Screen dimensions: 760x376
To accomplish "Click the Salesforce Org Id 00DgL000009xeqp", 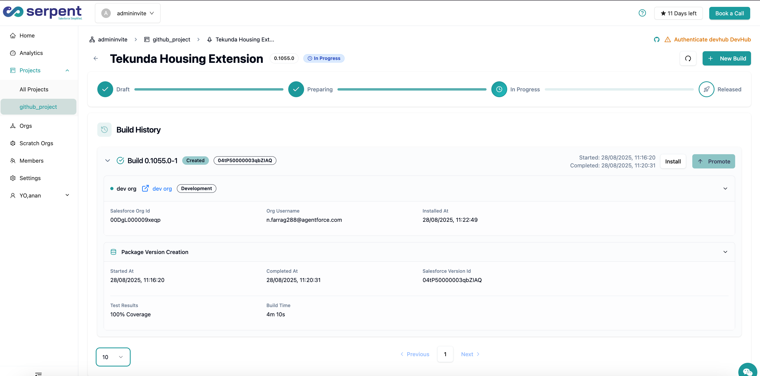I will (135, 220).
